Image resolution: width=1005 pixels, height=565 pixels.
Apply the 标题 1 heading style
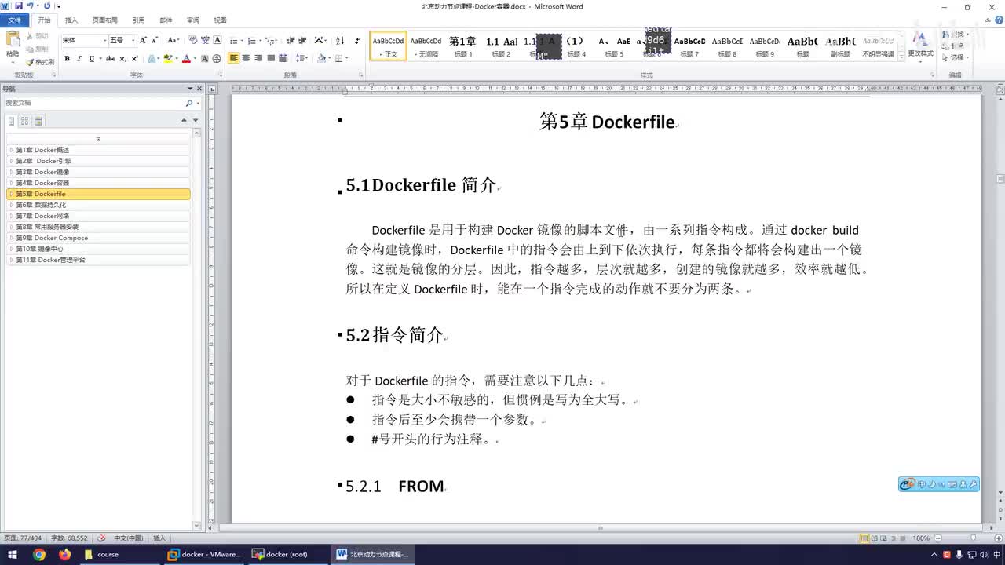click(462, 46)
